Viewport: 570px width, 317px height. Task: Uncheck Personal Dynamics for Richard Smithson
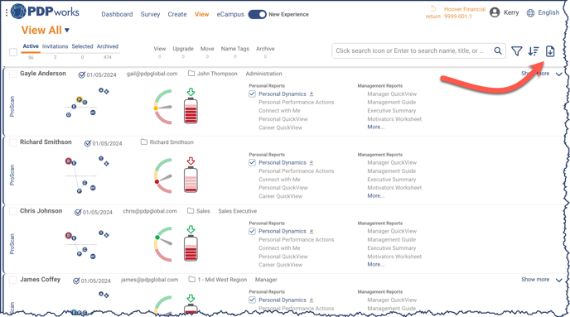tap(253, 162)
